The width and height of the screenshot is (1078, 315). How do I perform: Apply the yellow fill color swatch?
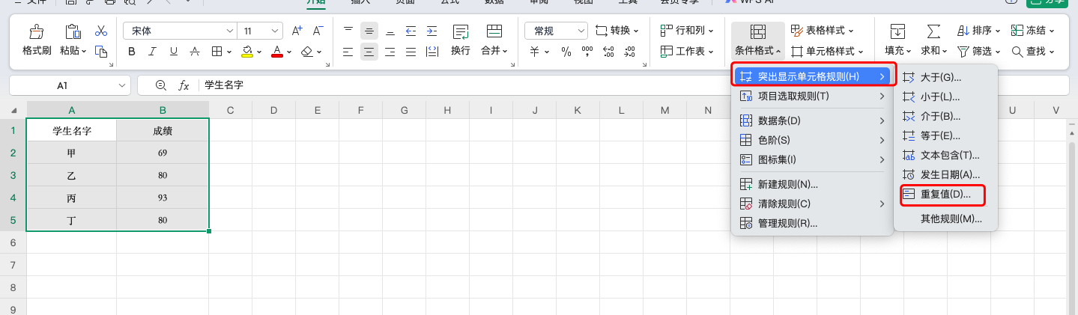point(246,52)
